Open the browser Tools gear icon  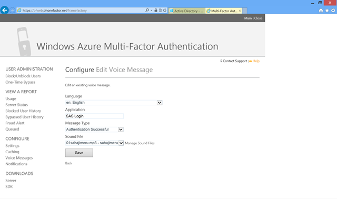coord(333,11)
